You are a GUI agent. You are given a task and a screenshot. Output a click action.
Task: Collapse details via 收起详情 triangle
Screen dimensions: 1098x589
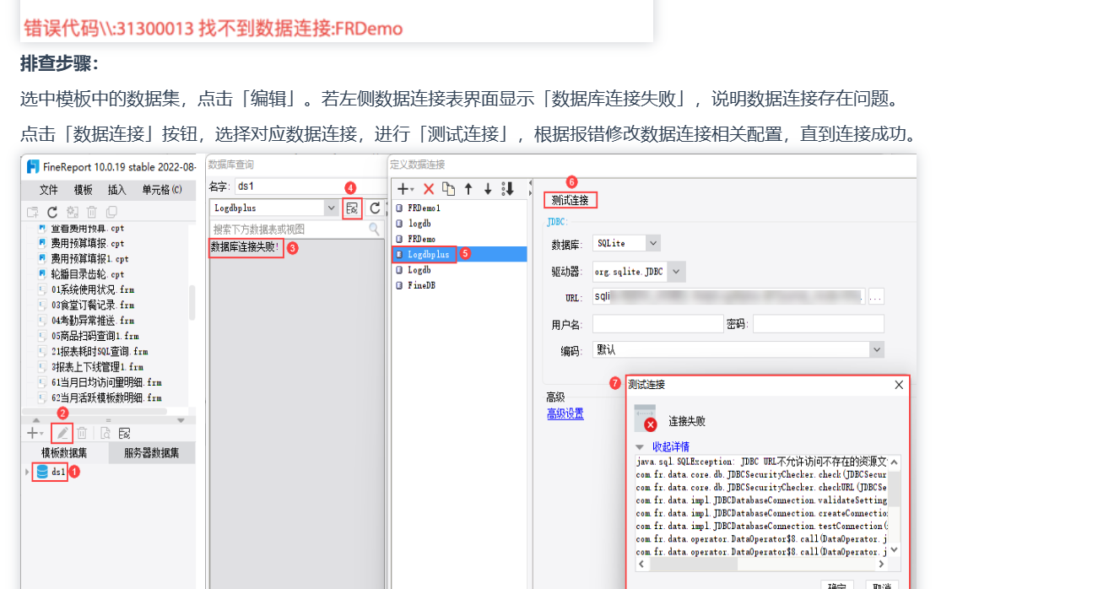point(640,446)
